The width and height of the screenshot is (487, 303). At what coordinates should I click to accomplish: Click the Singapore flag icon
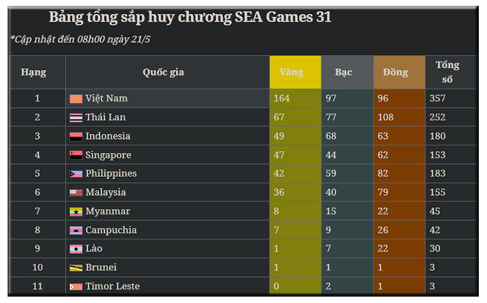coord(75,155)
